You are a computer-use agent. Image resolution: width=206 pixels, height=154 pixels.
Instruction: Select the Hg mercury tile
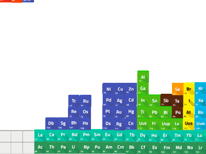tap(131, 112)
